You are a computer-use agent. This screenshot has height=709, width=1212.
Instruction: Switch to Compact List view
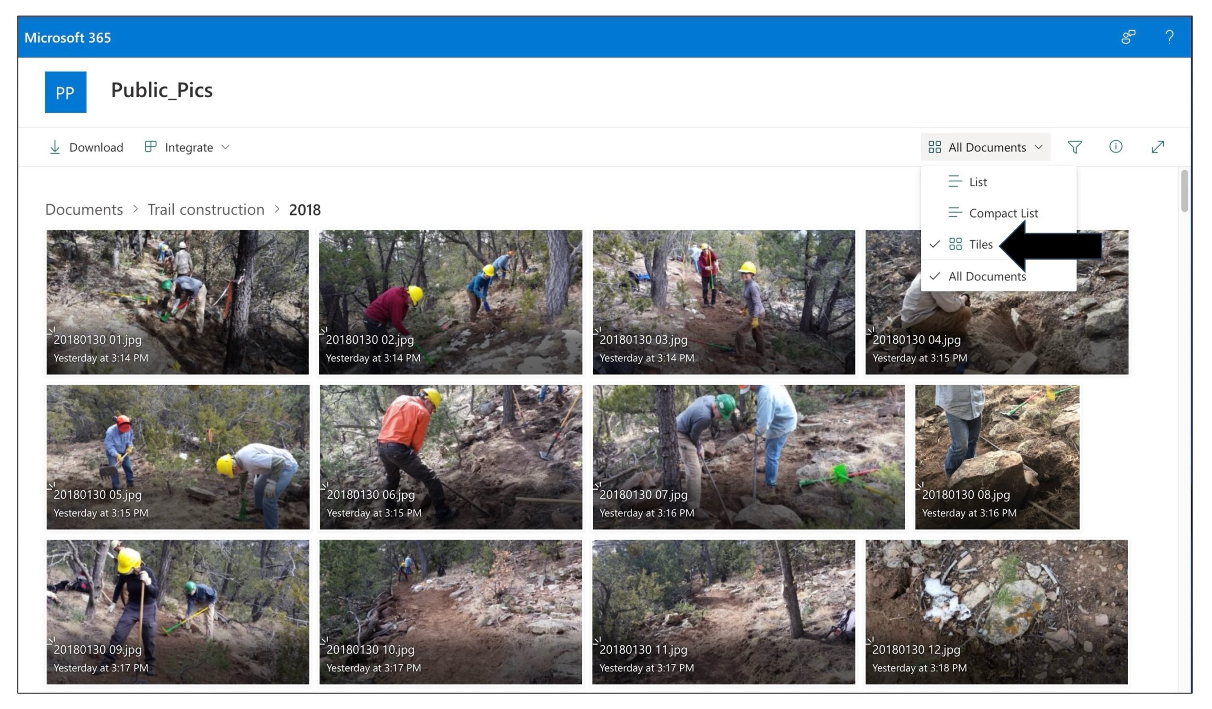pyautogui.click(x=1003, y=213)
